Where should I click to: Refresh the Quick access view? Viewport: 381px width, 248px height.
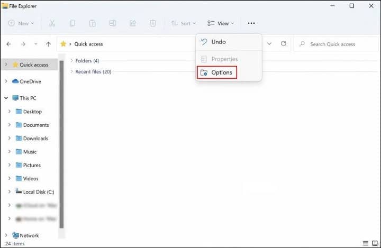coord(283,43)
